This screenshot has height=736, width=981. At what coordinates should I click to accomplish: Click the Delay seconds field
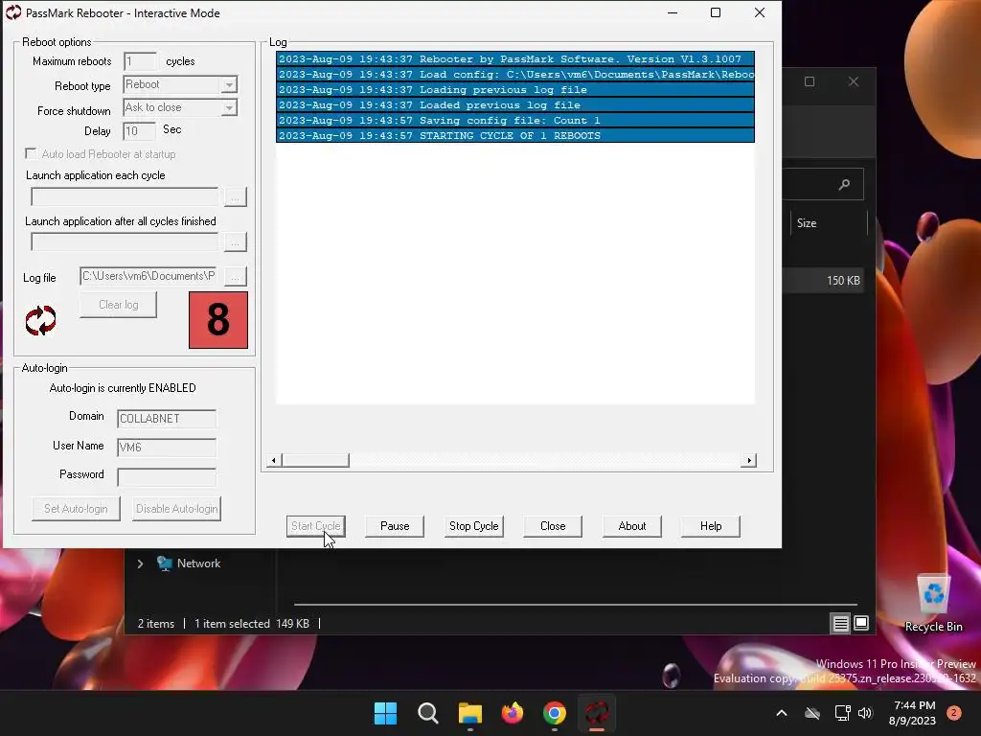[139, 130]
